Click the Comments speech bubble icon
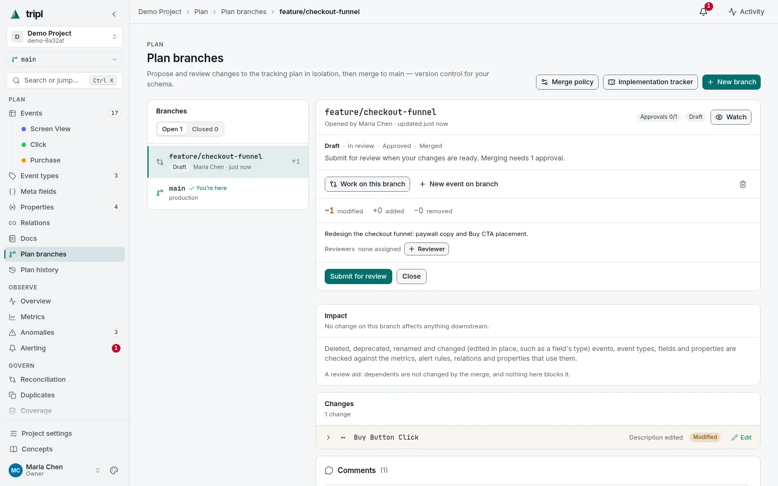Viewport: 778px width, 486px height. point(328,470)
